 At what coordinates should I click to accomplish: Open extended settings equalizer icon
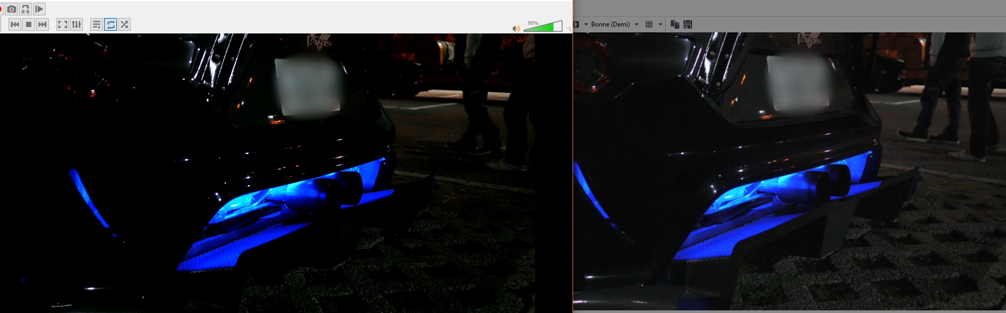tap(76, 24)
